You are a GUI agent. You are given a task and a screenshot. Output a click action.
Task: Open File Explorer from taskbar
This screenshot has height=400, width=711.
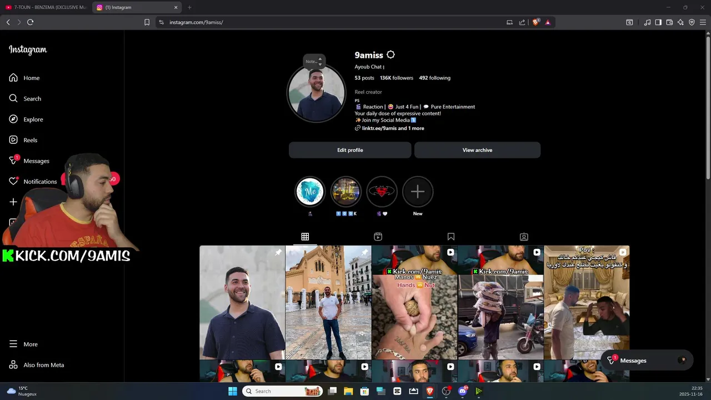tap(348, 391)
